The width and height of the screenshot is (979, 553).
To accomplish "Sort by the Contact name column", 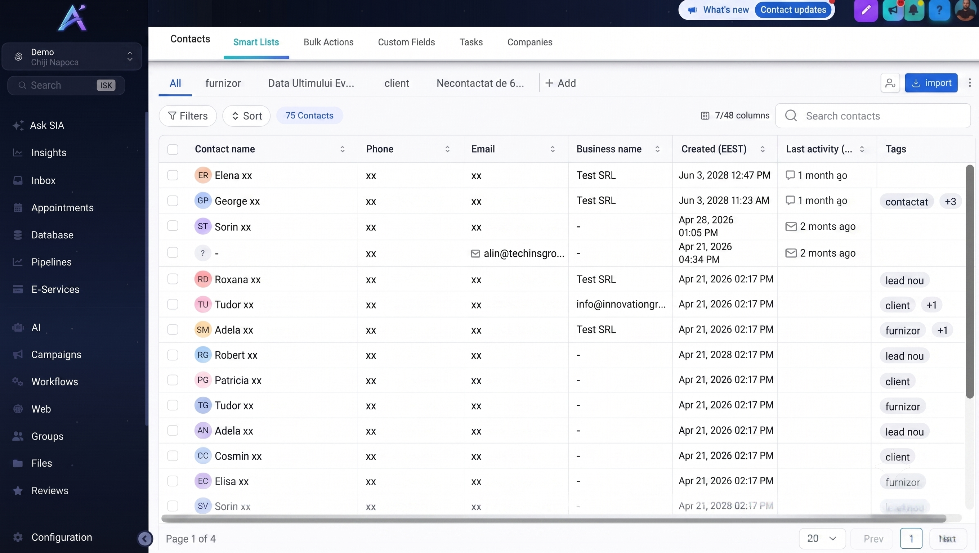I will [x=343, y=149].
